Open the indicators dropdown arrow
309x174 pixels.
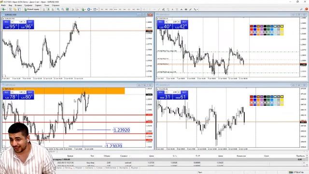click(x=85, y=9)
